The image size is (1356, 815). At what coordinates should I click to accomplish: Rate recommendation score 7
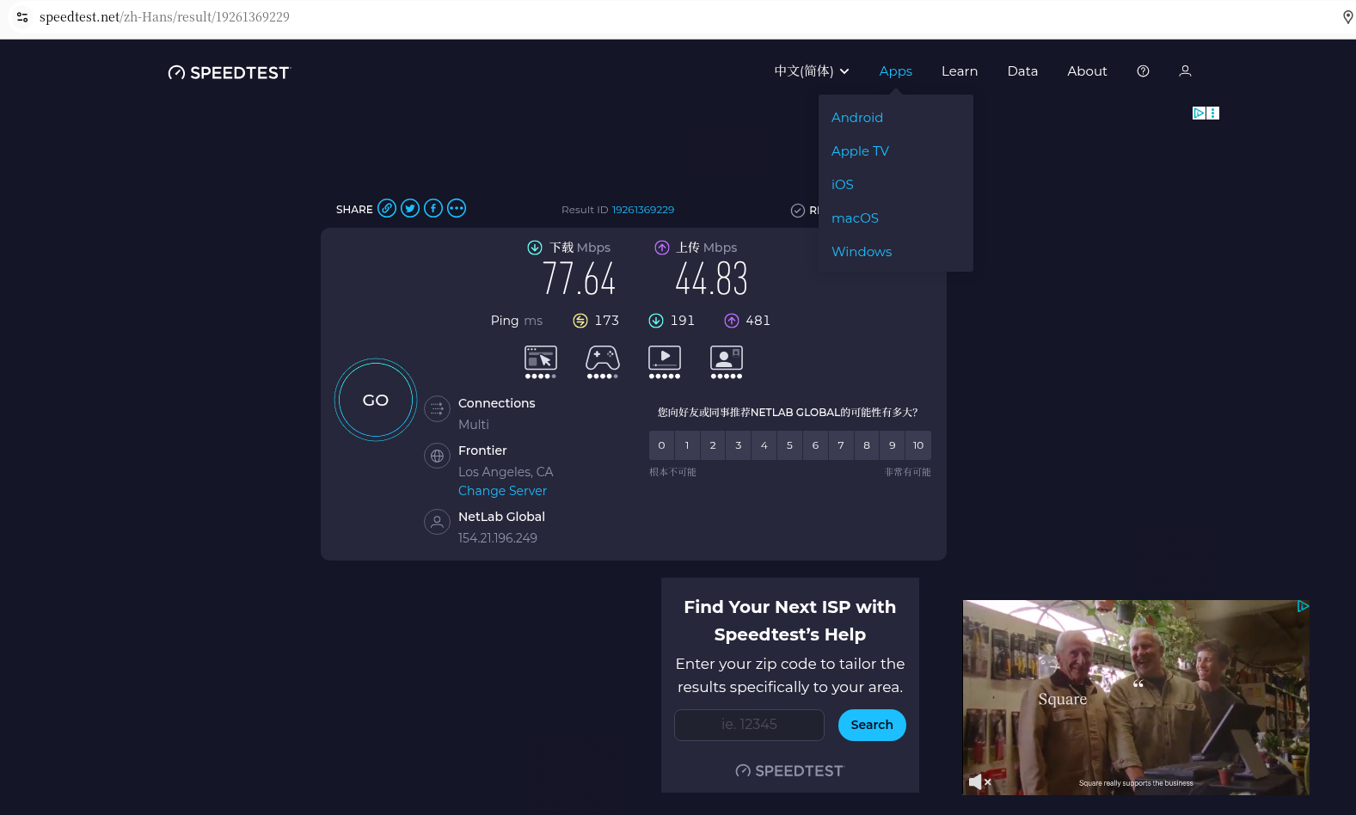[841, 445]
